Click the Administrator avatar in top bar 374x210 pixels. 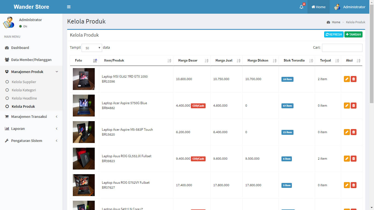coord(337,7)
